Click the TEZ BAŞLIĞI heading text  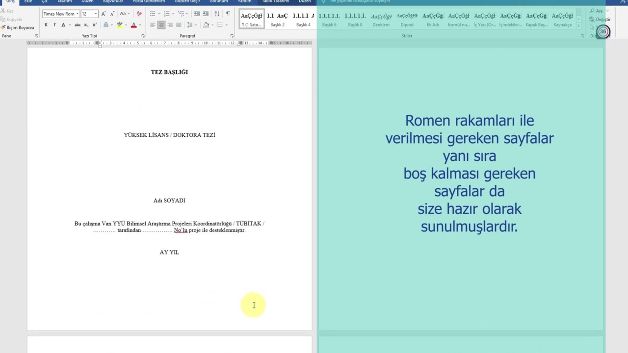tap(169, 72)
